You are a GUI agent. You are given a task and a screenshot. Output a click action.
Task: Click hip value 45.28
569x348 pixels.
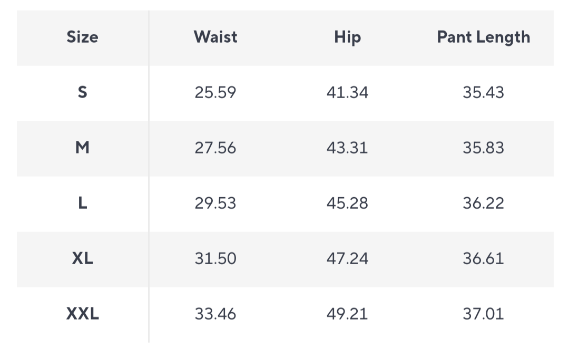click(347, 203)
